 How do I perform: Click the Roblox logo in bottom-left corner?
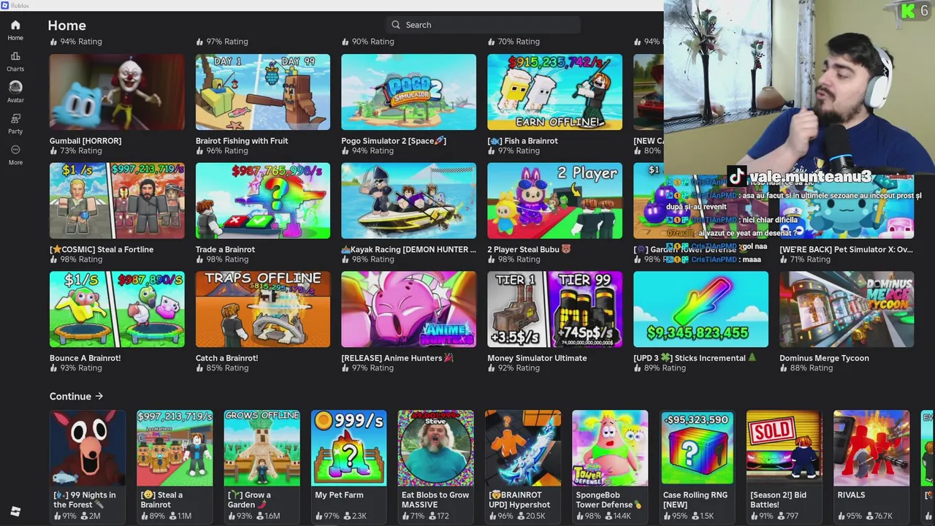tap(15, 511)
